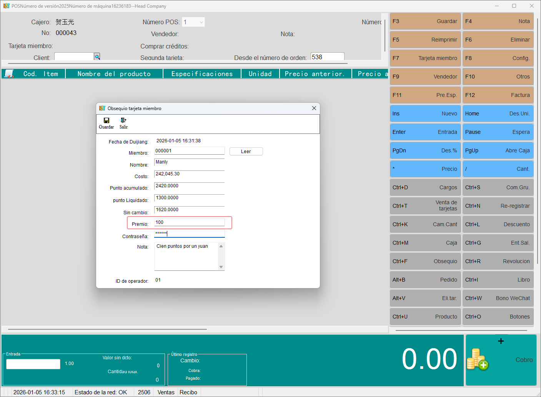Click the client search magnifier icon
This screenshot has height=397, width=541.
click(x=97, y=57)
